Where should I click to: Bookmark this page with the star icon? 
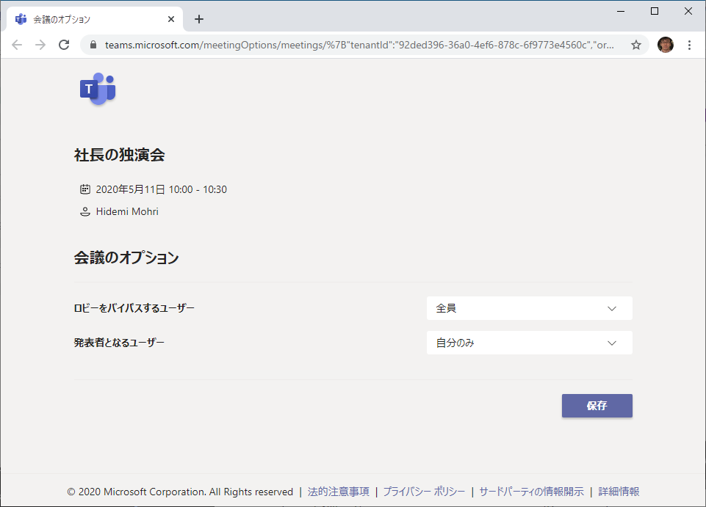pyautogui.click(x=636, y=45)
